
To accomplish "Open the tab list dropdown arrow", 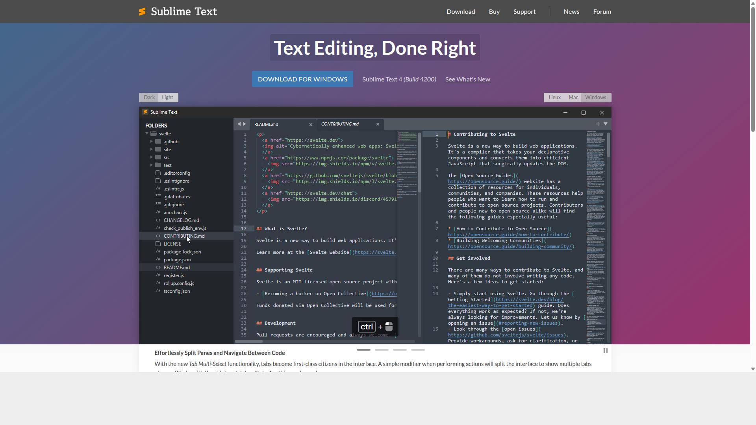I will [606, 124].
